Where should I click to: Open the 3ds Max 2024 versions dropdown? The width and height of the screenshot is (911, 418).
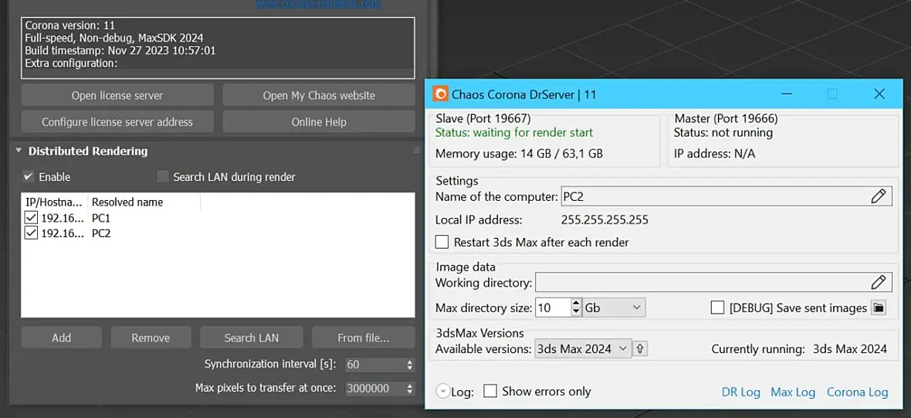point(583,348)
